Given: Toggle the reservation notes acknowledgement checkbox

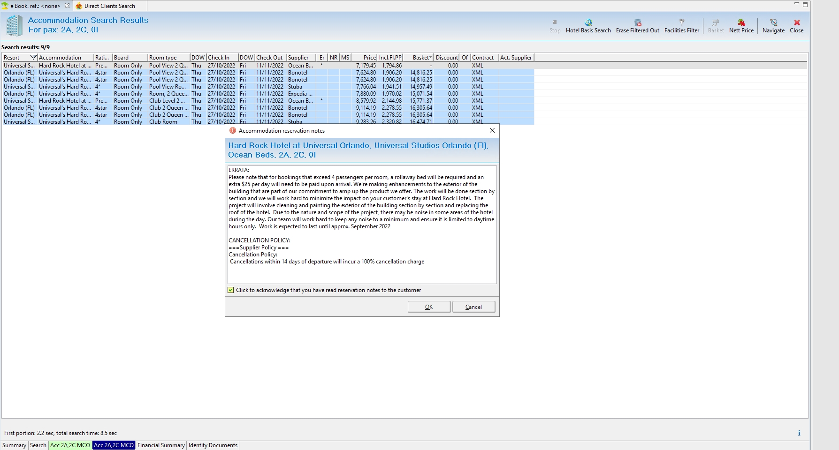Looking at the screenshot, I should click(231, 290).
